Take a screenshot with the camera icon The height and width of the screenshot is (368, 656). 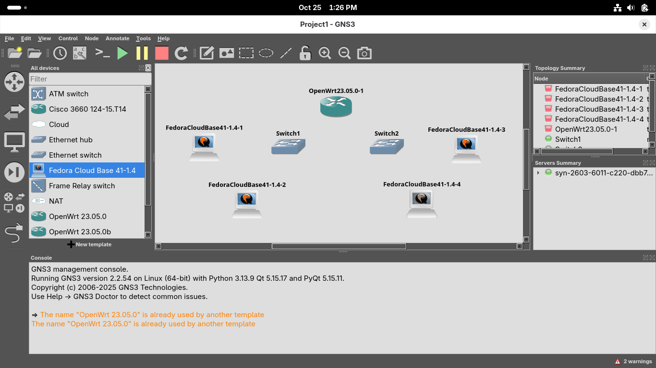(x=364, y=53)
